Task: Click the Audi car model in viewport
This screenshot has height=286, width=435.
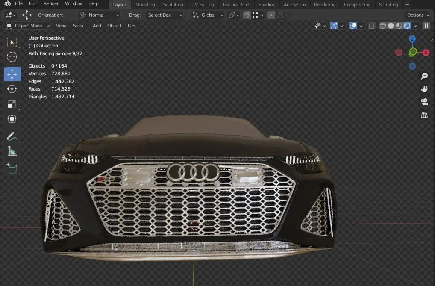Action: pyautogui.click(x=190, y=189)
